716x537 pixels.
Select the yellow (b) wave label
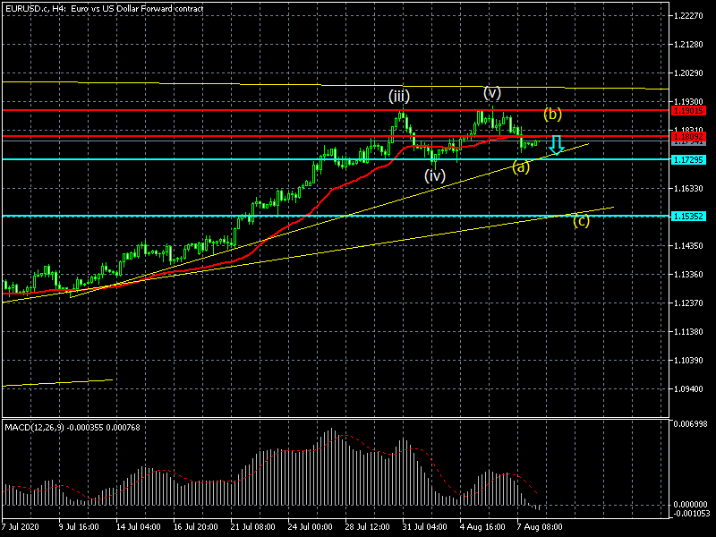point(553,114)
